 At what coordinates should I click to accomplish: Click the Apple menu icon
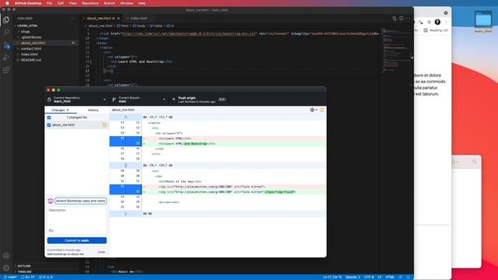point(7,3)
